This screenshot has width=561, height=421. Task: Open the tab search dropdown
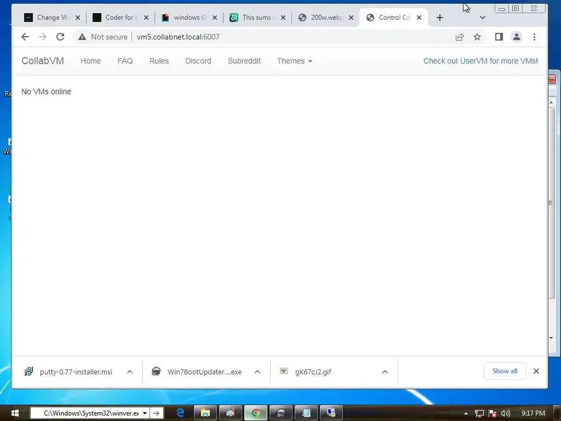482,18
